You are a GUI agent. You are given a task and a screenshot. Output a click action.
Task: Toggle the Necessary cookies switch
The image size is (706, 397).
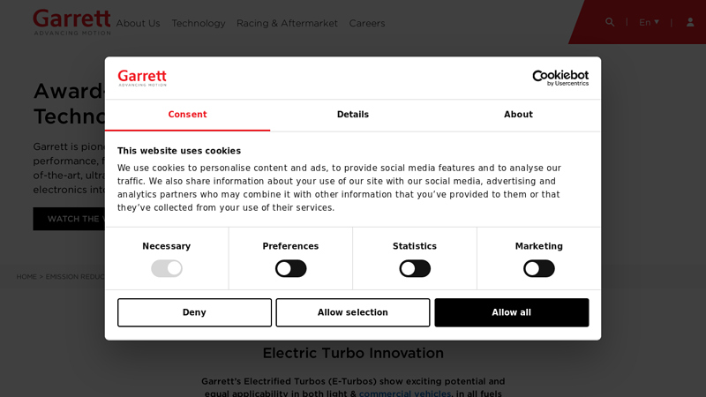tap(167, 268)
